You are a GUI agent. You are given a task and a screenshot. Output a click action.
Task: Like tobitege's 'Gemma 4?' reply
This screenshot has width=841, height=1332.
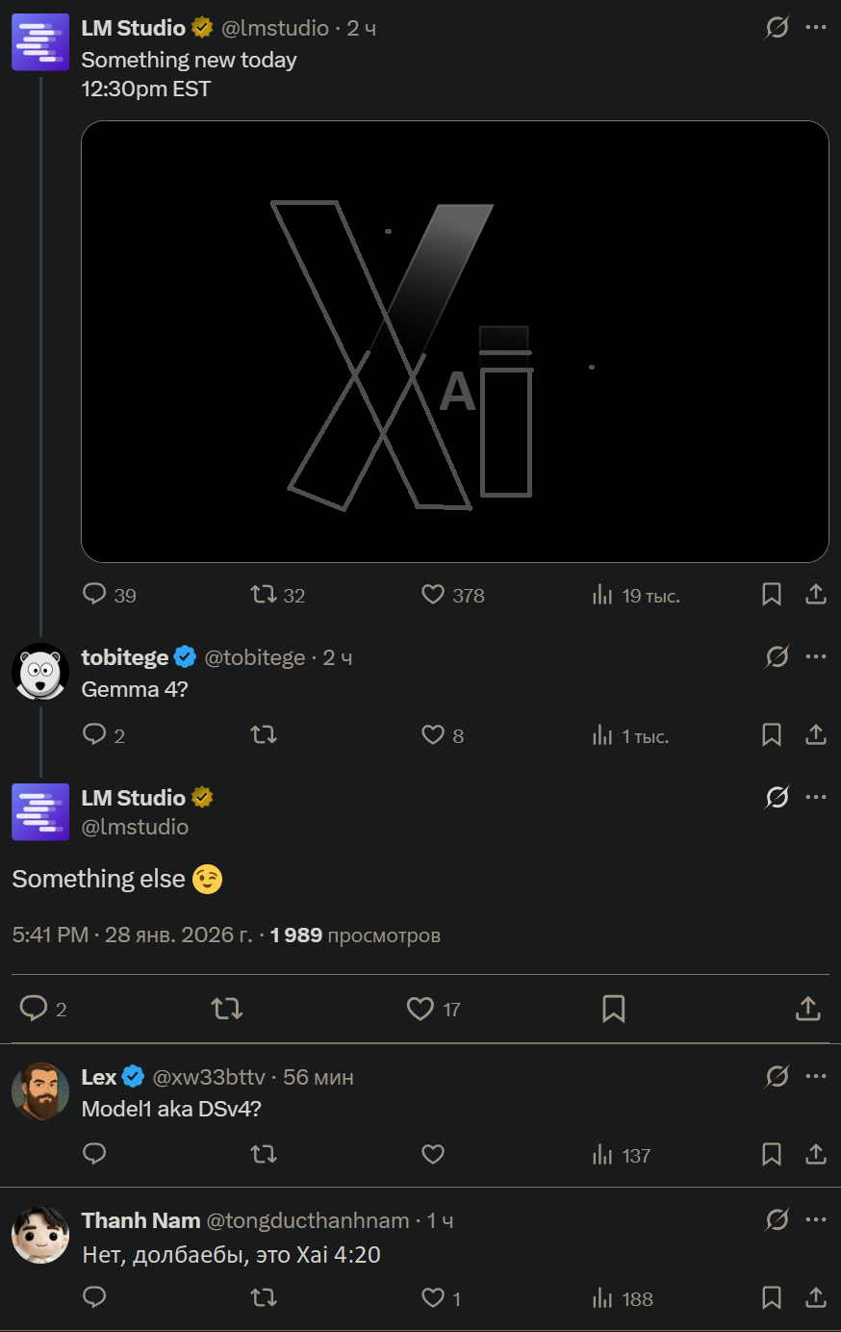point(433,735)
